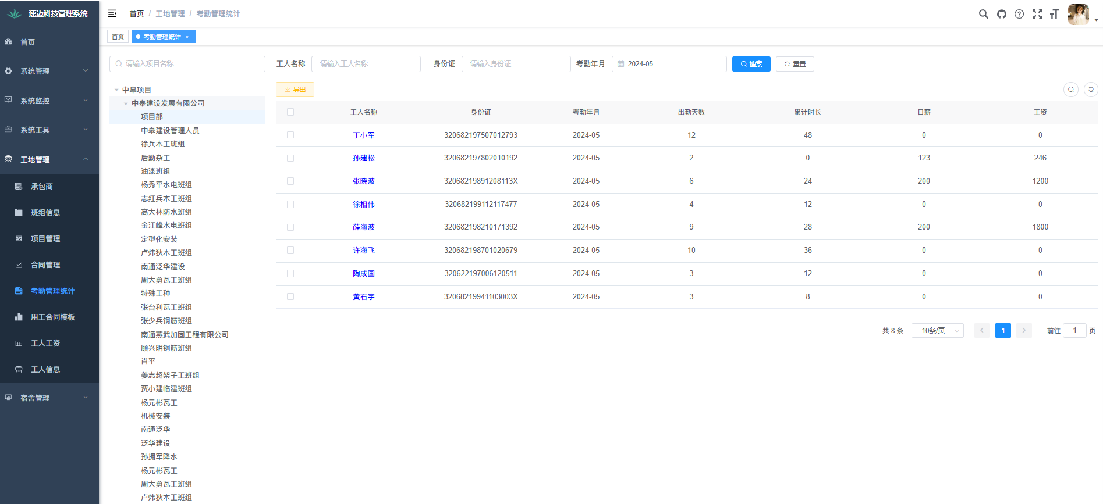Screen dimensions: 1103x504
Task: Select 徐兵木工班组 in the tree
Action: tap(163, 144)
